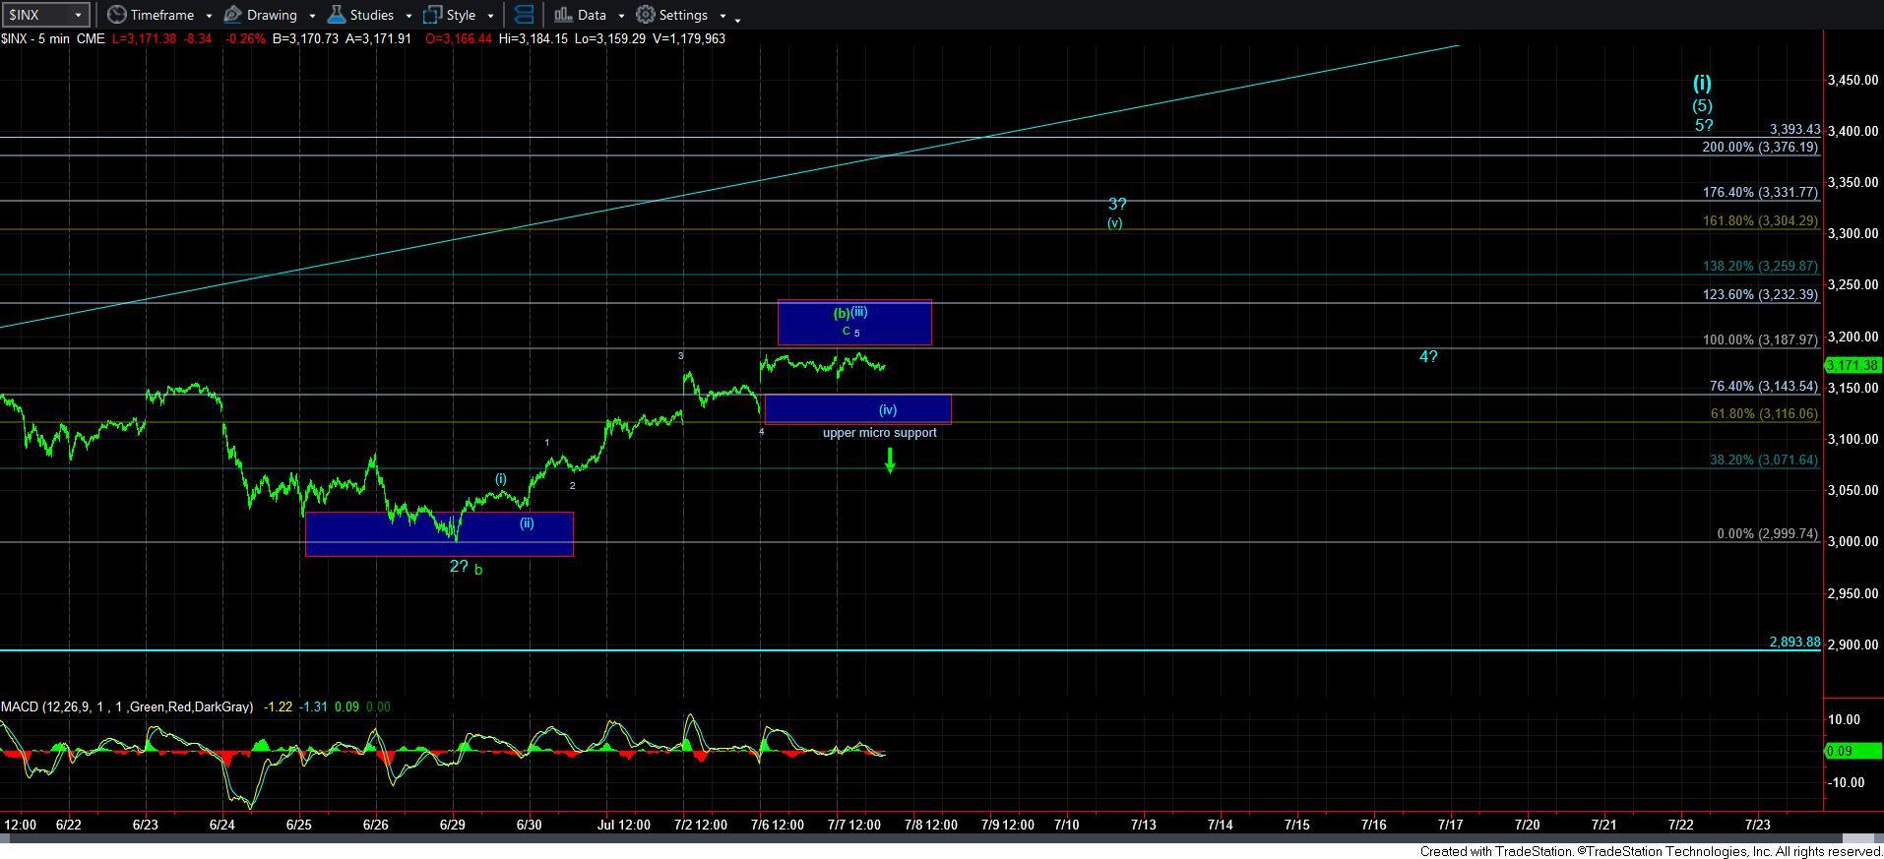The image size is (1884, 859).
Task: Expand the Style dropdown arrow
Action: [x=490, y=16]
